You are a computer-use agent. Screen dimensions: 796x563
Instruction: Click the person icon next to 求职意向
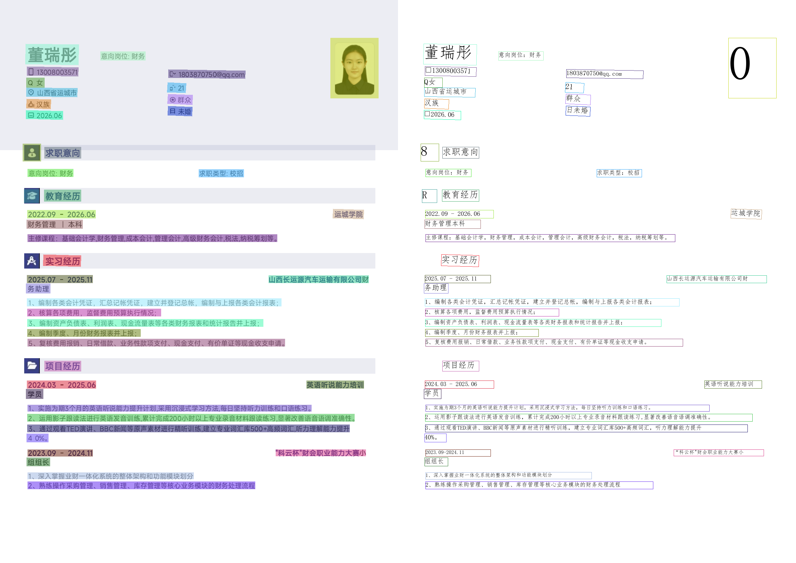pyautogui.click(x=32, y=152)
